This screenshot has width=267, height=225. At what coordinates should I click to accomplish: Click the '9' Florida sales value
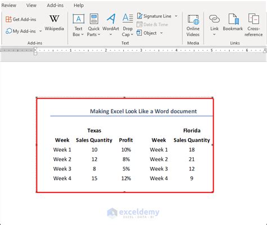[192, 178]
